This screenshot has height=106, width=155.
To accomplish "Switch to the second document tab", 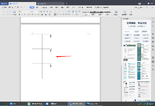I will coord(50,4).
